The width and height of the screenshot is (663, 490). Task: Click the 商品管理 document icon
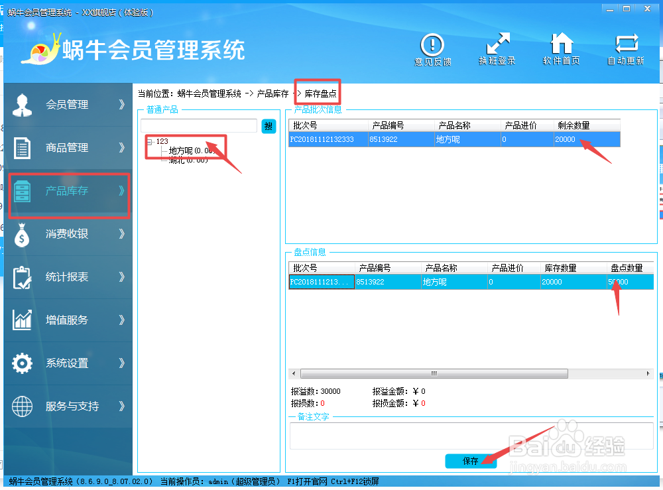[x=22, y=148]
